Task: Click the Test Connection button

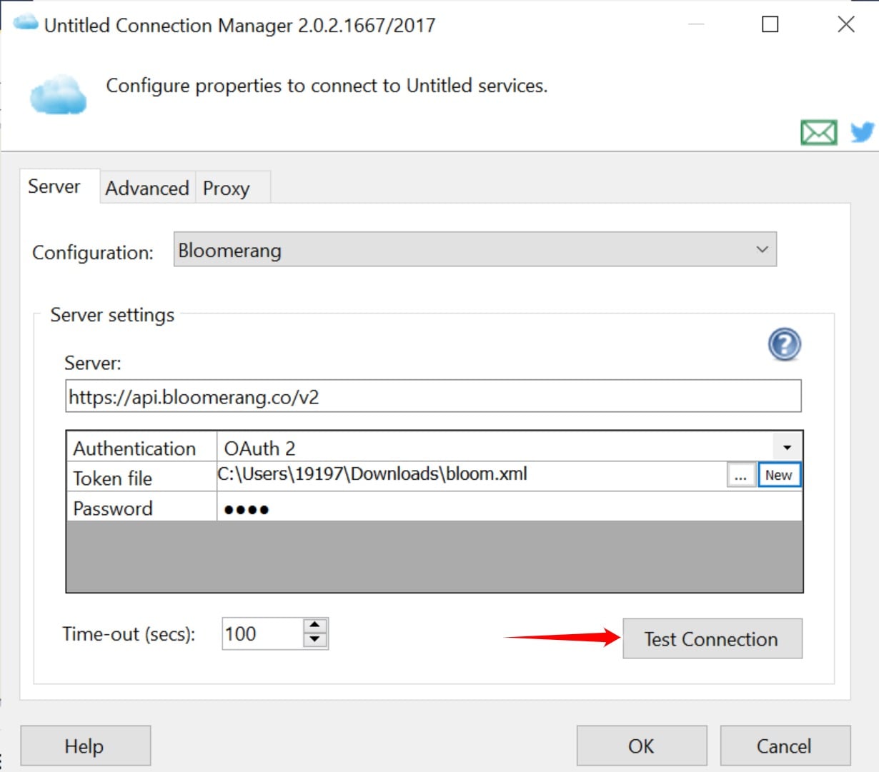Action: (712, 638)
